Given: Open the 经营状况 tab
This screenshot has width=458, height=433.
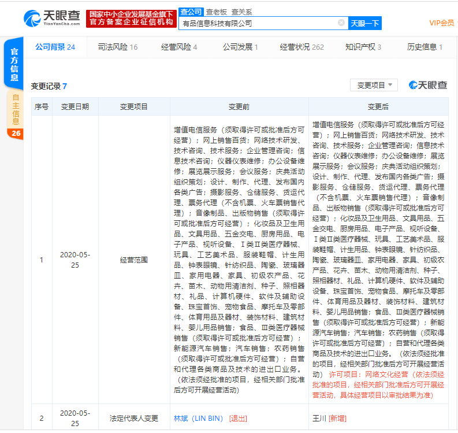Looking at the screenshot, I should (x=301, y=47).
